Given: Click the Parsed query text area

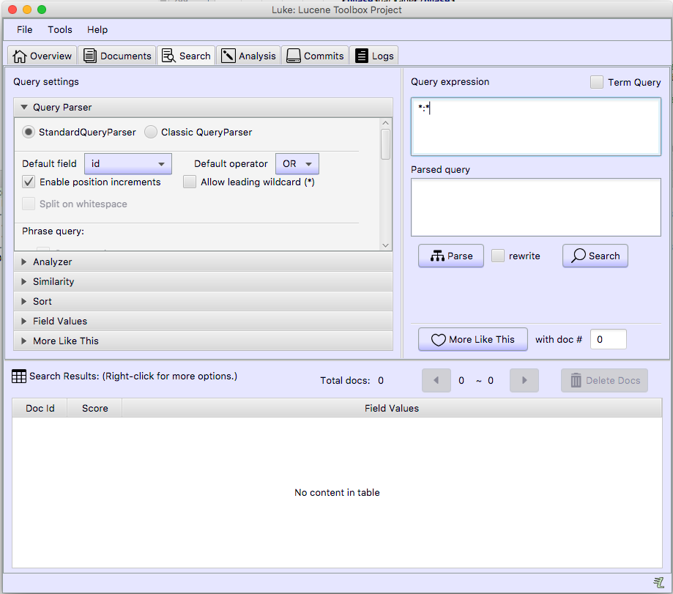Looking at the screenshot, I should click(x=535, y=207).
